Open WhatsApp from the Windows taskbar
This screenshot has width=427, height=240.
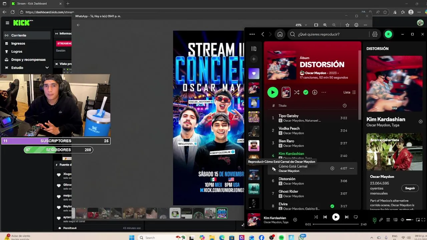coord(302,238)
